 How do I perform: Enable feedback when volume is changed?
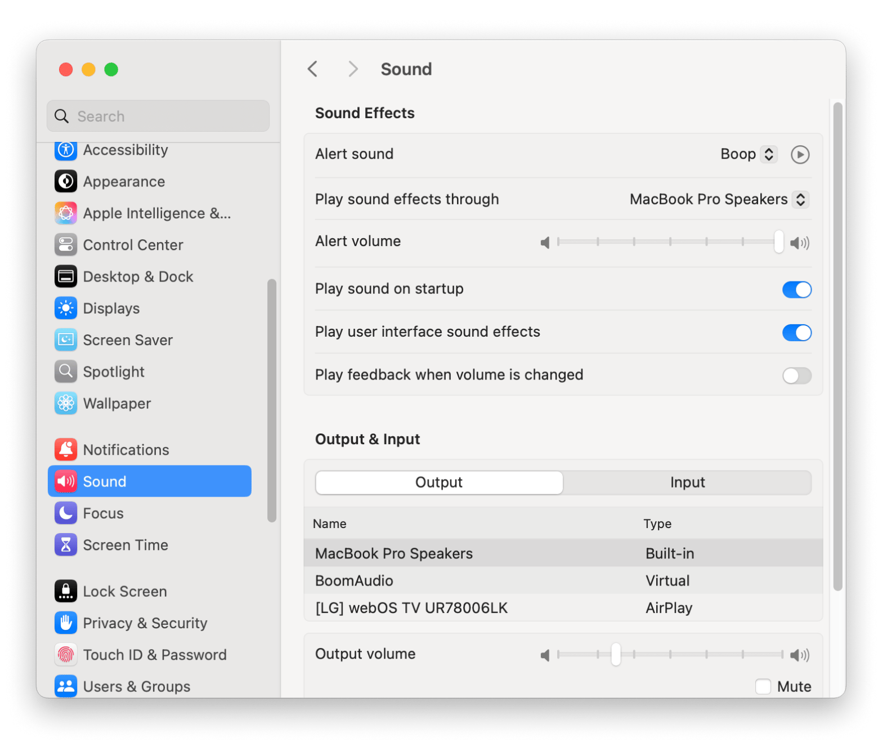tap(796, 375)
